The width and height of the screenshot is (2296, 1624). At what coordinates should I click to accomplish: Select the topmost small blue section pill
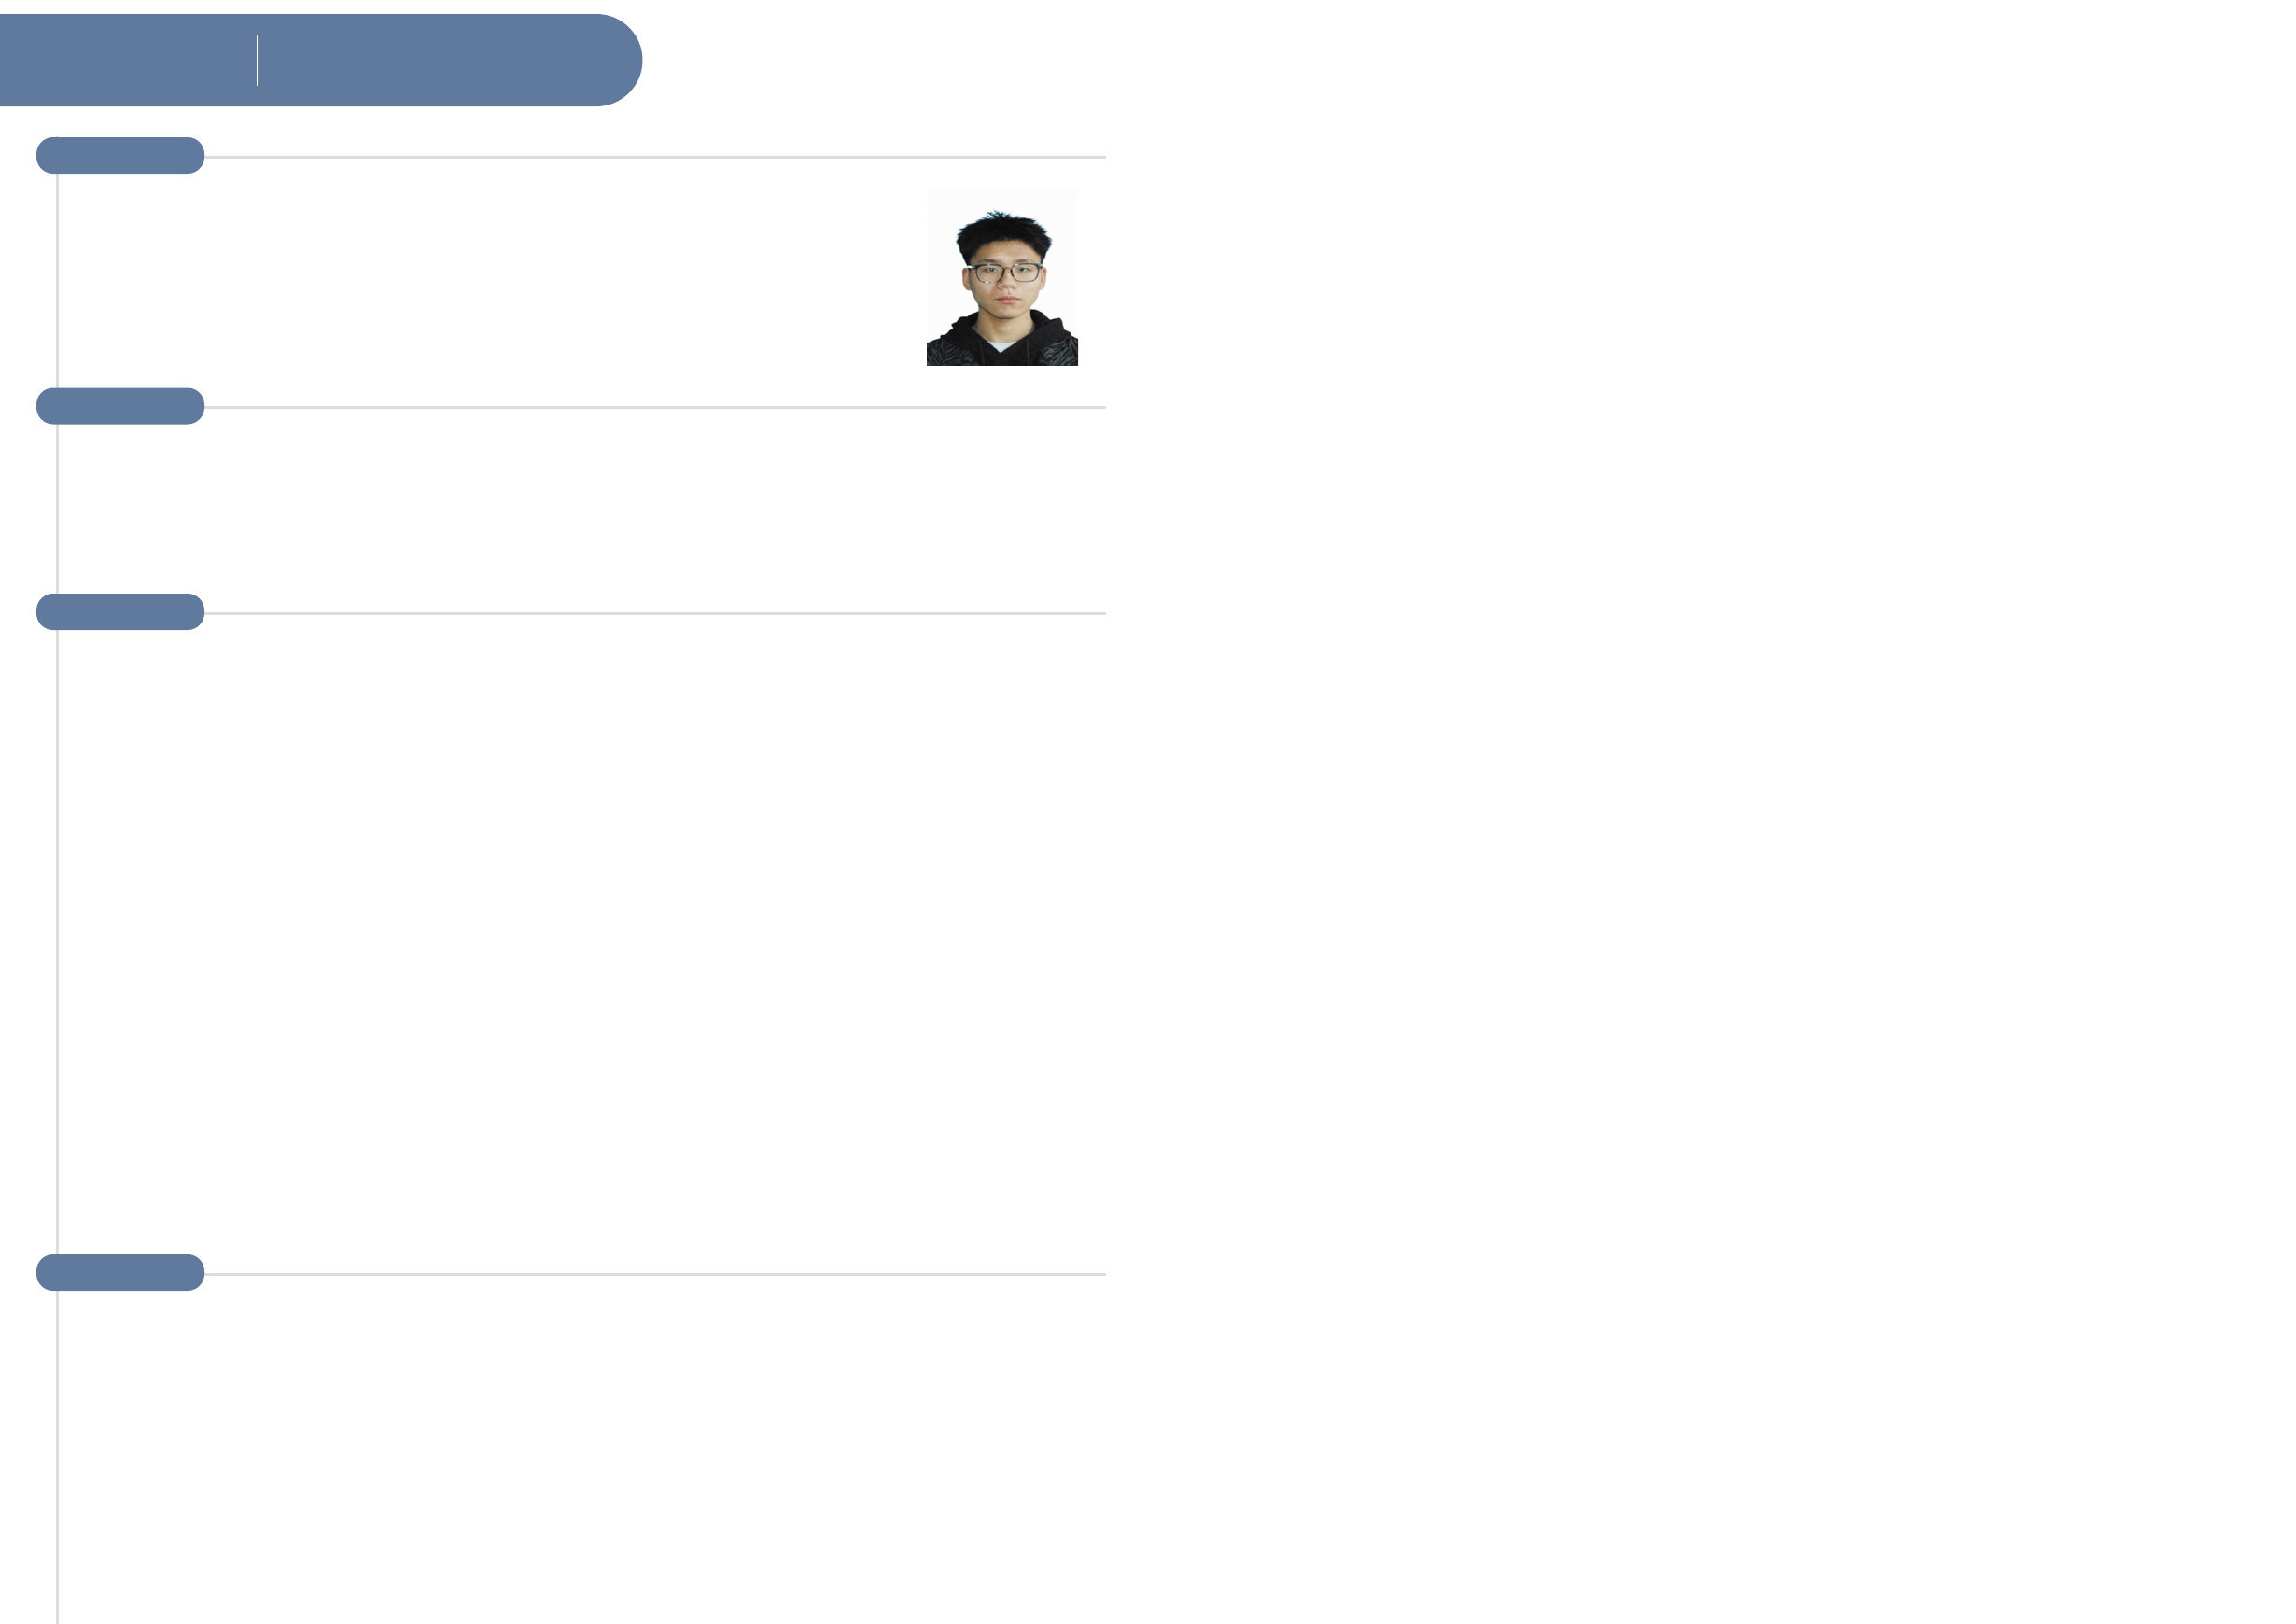(x=120, y=156)
